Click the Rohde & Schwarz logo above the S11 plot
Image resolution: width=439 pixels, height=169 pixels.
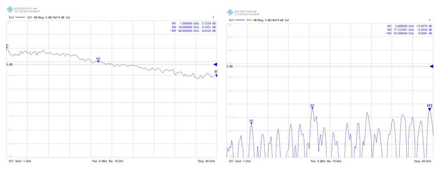tap(230, 12)
